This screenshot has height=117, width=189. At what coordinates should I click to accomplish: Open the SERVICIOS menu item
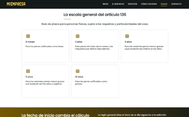[x=133, y=4]
